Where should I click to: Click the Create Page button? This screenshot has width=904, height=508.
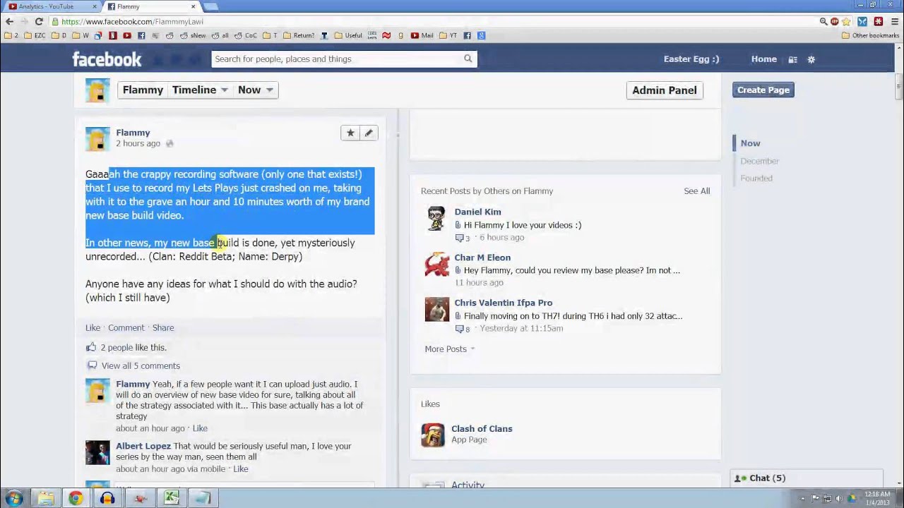[x=763, y=90]
